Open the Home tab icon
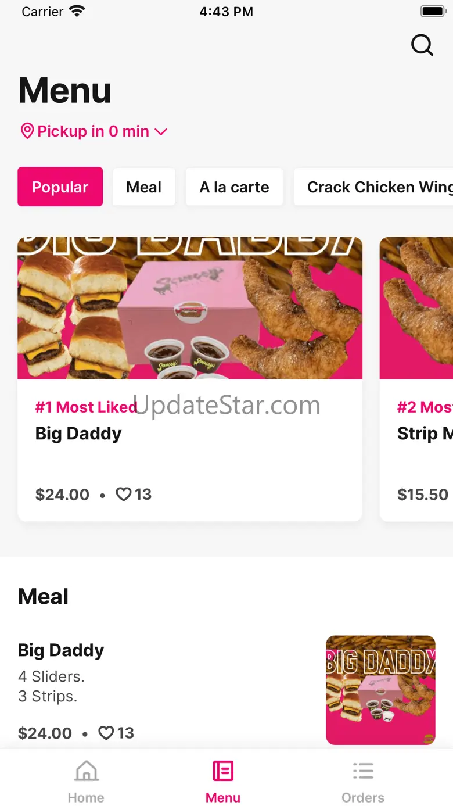Image resolution: width=453 pixels, height=806 pixels. 86,772
